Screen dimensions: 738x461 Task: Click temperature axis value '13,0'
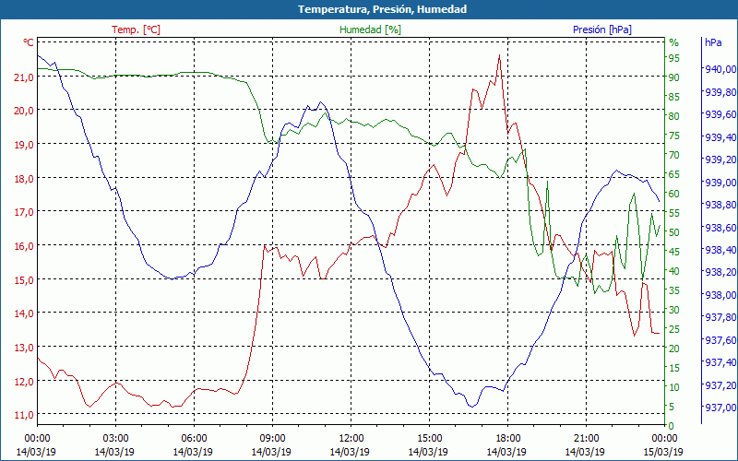[x=24, y=348]
